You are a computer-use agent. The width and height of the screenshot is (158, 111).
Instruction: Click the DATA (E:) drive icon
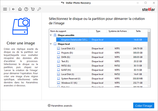coord(58,57)
